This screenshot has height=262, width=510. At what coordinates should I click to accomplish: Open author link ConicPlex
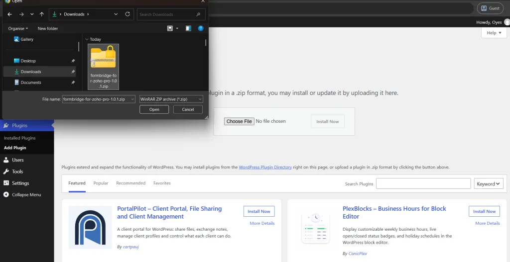click(358, 254)
